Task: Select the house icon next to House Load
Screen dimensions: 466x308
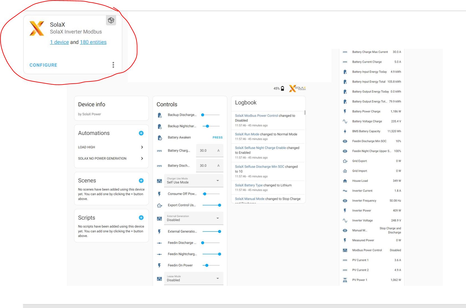Action: pos(345,181)
